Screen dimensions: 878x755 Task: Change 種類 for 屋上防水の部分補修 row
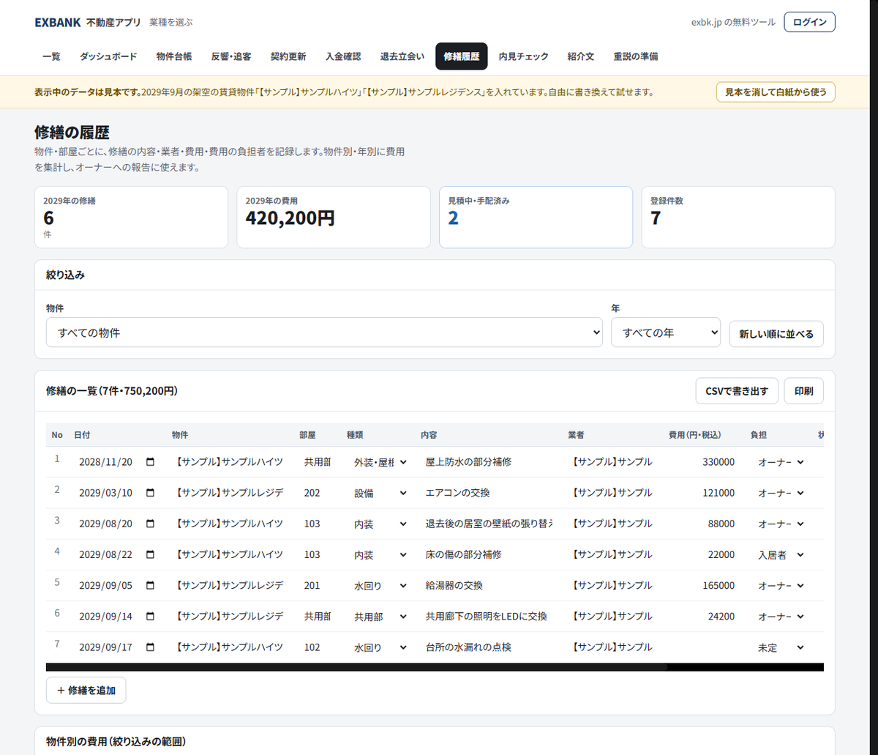380,462
